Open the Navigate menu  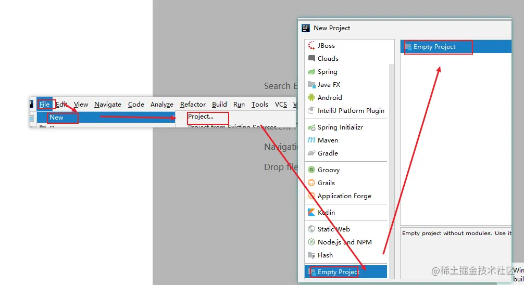coord(108,105)
